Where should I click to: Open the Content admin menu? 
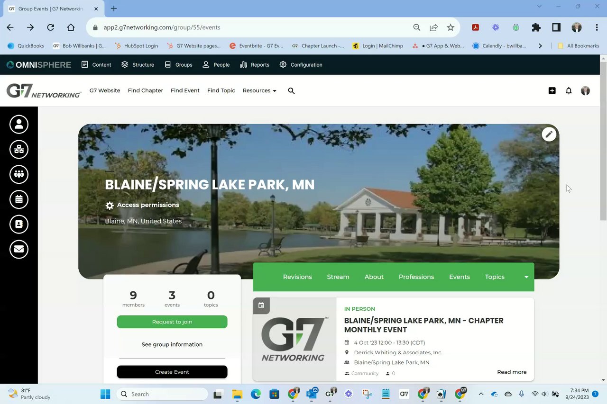tap(96, 64)
